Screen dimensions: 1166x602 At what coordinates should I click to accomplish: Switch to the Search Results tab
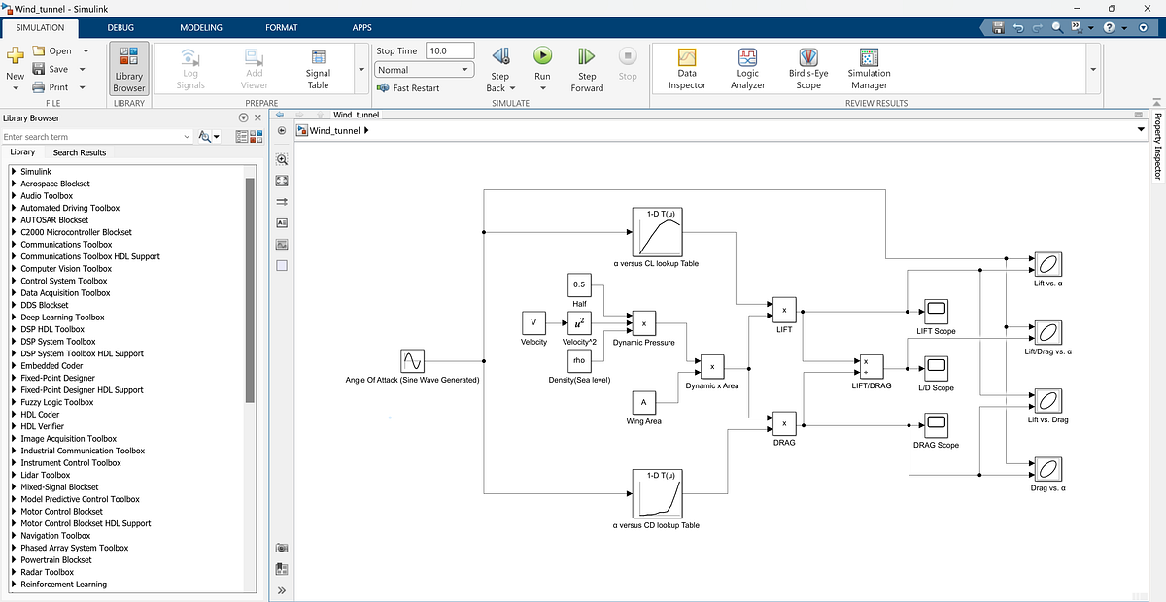pyautogui.click(x=79, y=152)
